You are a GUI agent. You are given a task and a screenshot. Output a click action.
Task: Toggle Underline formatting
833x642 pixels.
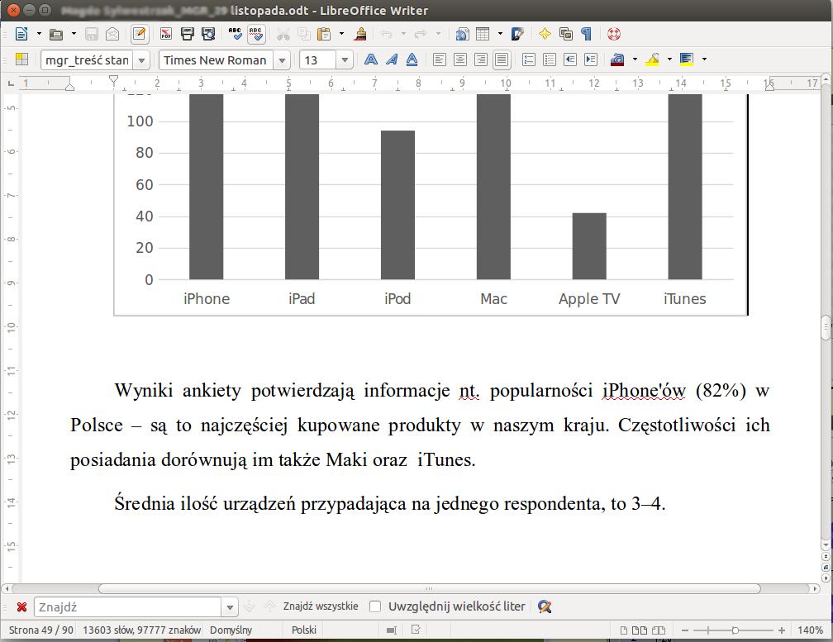pos(412,59)
